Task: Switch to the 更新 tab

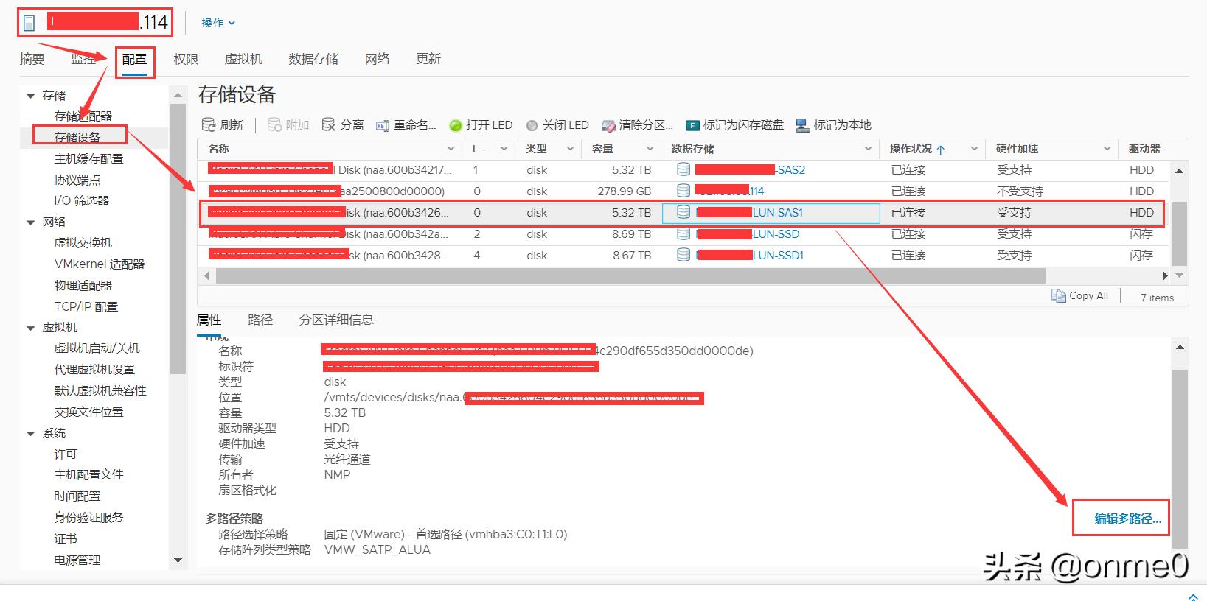Action: tap(428, 59)
